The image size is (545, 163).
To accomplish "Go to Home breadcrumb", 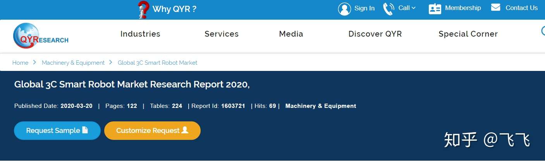I will point(20,62).
